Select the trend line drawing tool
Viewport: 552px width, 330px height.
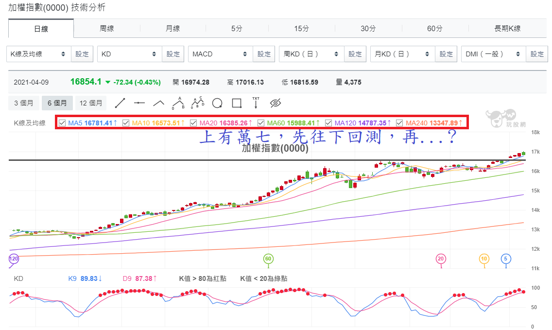[120, 103]
